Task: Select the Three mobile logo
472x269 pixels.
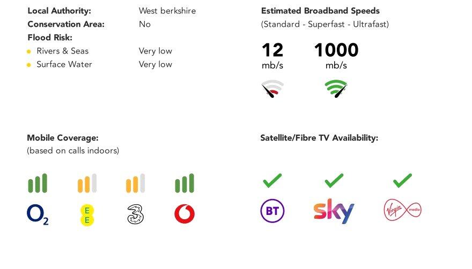Action: [135, 214]
